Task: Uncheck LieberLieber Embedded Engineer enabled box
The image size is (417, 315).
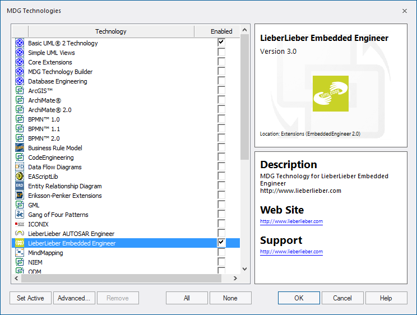Action: coord(221,243)
